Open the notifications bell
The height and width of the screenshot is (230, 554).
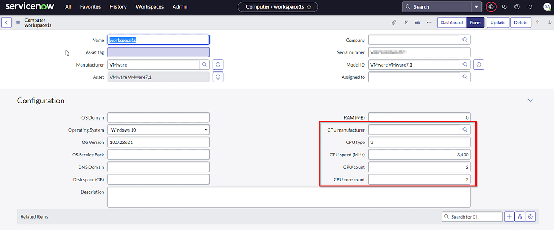pyautogui.click(x=530, y=7)
